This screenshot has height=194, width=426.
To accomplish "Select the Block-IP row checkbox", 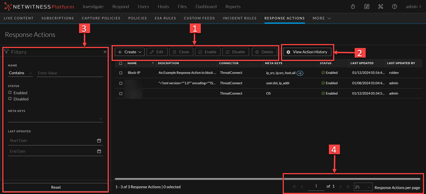I will [x=121, y=73].
